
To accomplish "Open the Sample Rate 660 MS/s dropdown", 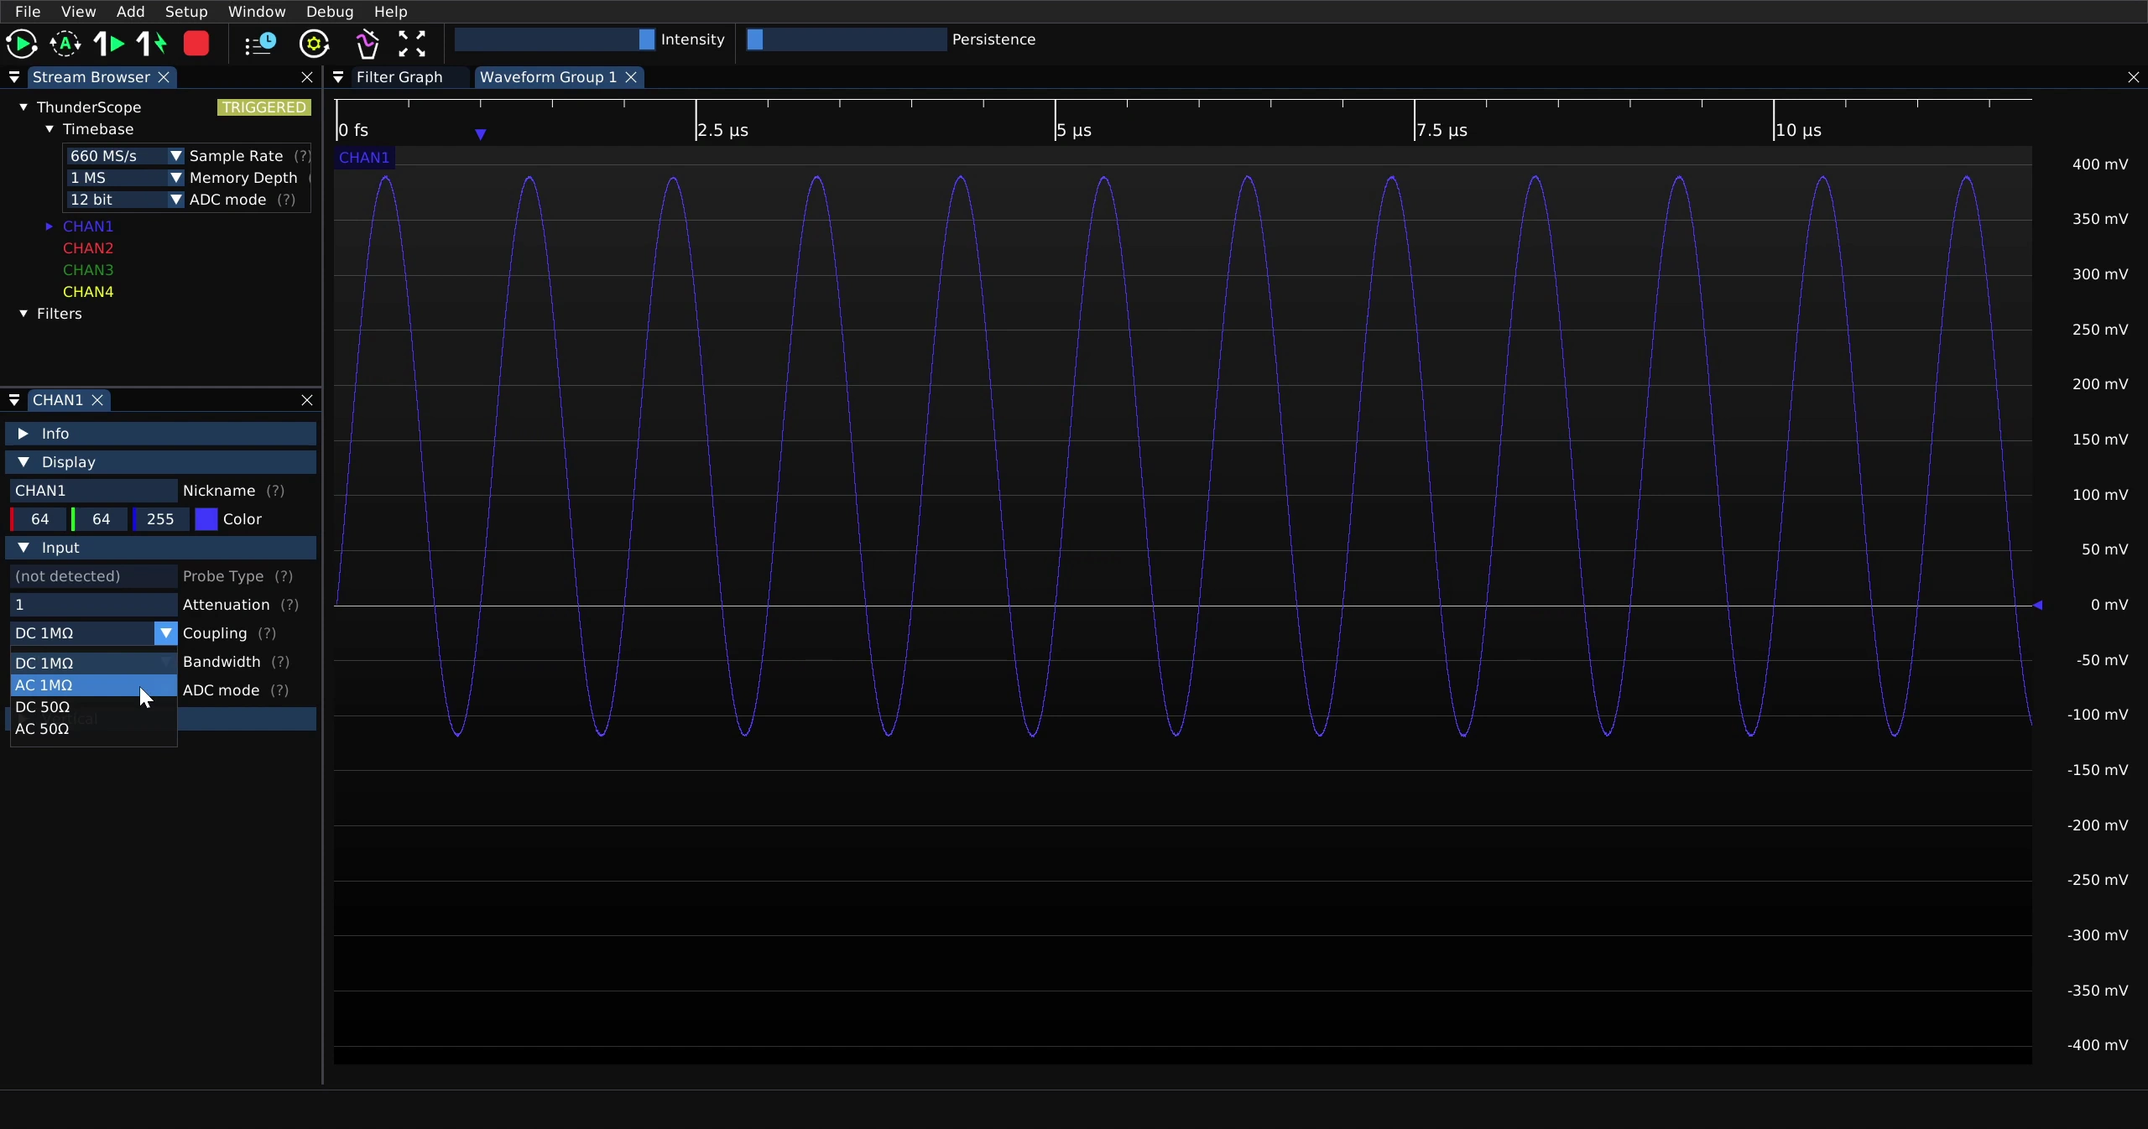I will pos(125,156).
